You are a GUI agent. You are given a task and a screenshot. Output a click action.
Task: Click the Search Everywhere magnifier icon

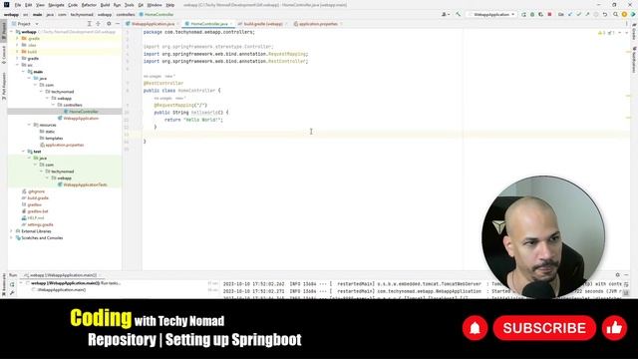(616, 14)
